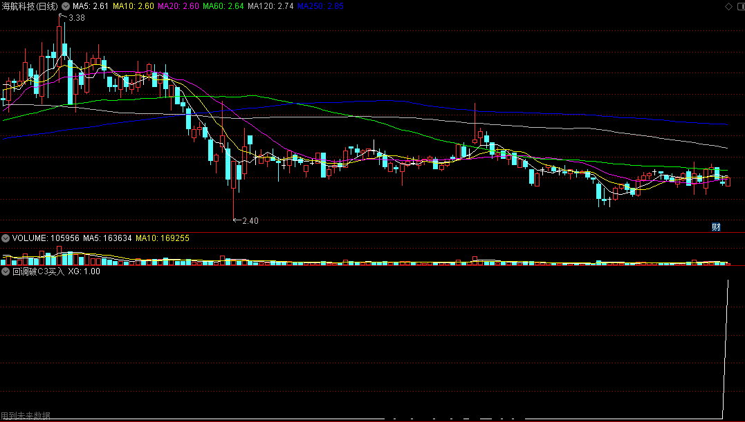
Task: Click the blue 财 marker on the chart
Action: pyautogui.click(x=716, y=227)
